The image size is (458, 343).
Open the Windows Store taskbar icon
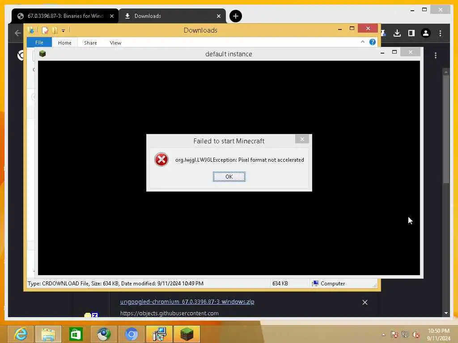(76, 334)
